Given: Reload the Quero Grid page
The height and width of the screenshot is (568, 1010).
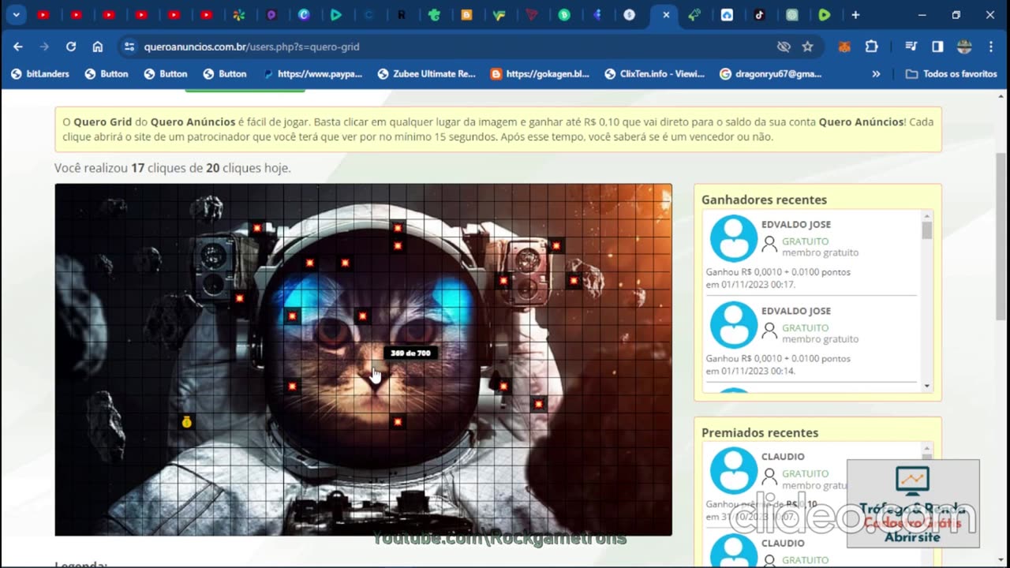Looking at the screenshot, I should pyautogui.click(x=71, y=47).
